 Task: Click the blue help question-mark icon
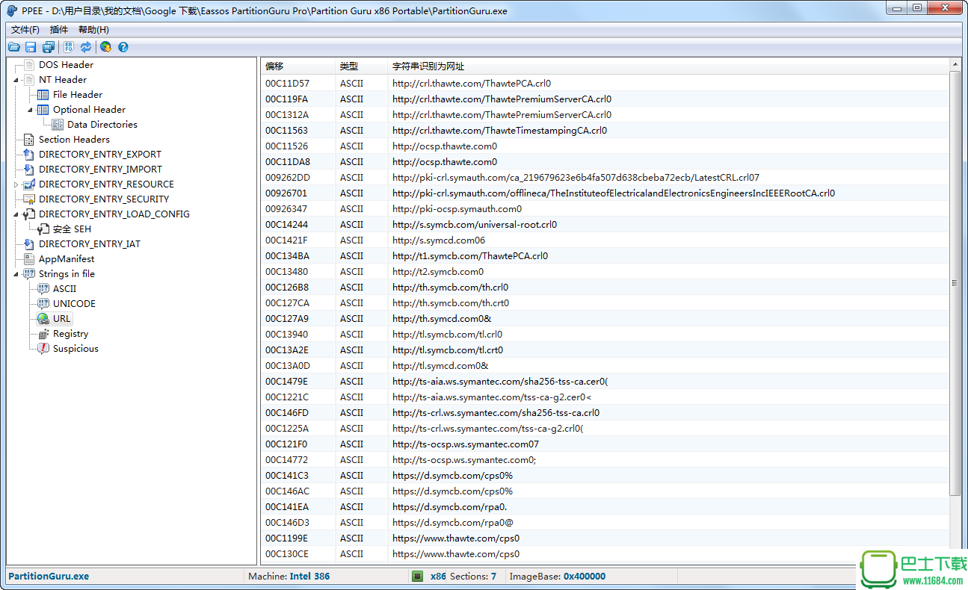[x=123, y=47]
